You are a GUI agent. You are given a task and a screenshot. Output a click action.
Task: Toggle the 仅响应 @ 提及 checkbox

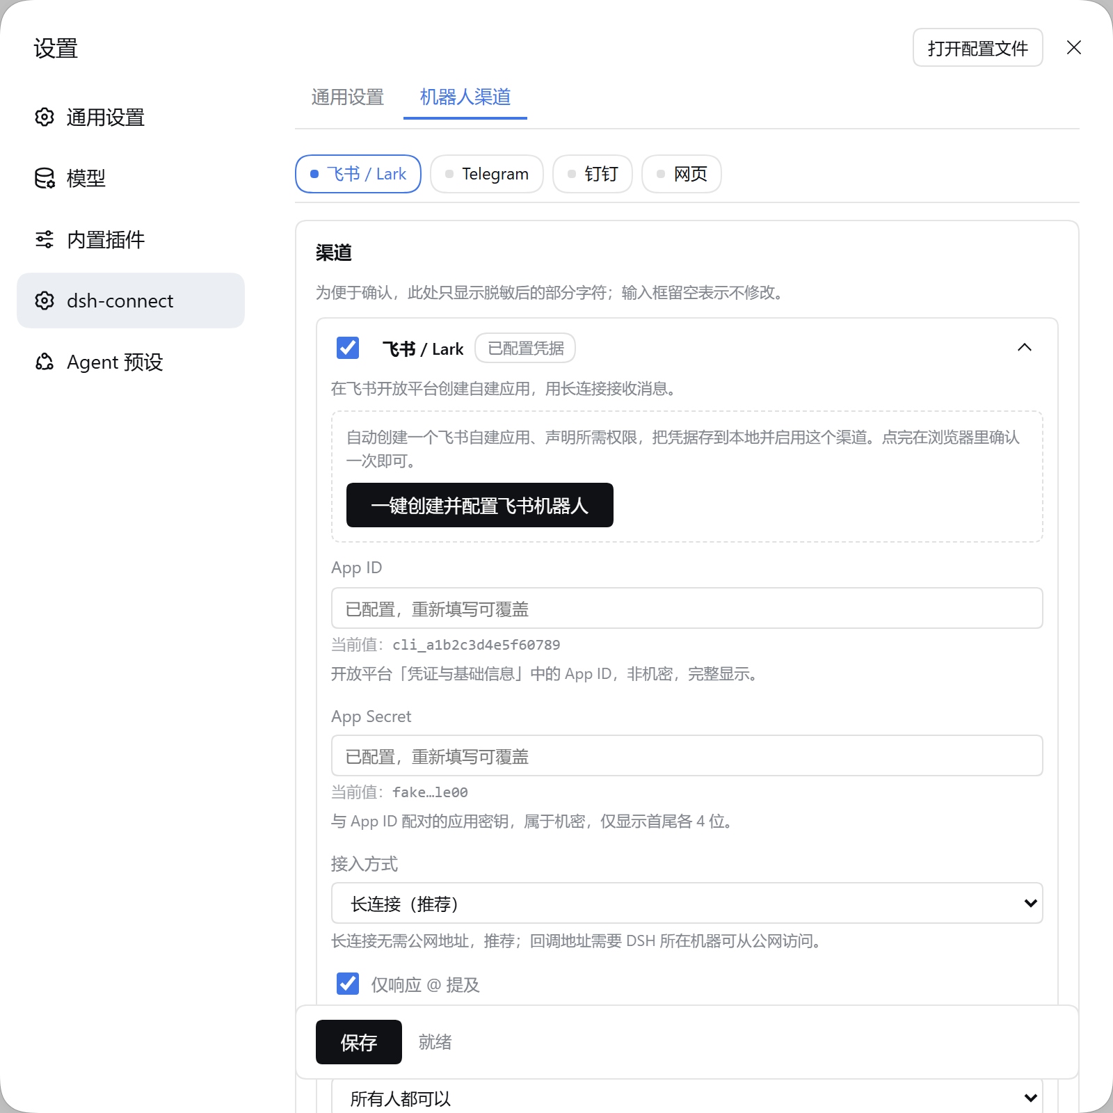coord(348,984)
